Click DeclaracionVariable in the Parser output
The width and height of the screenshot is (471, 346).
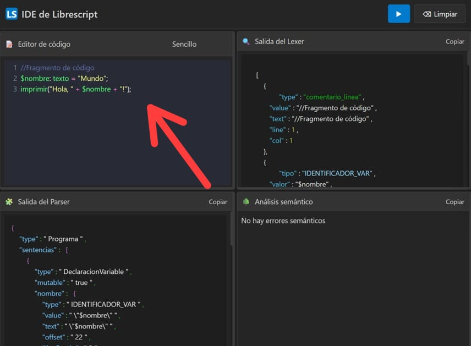(94, 272)
